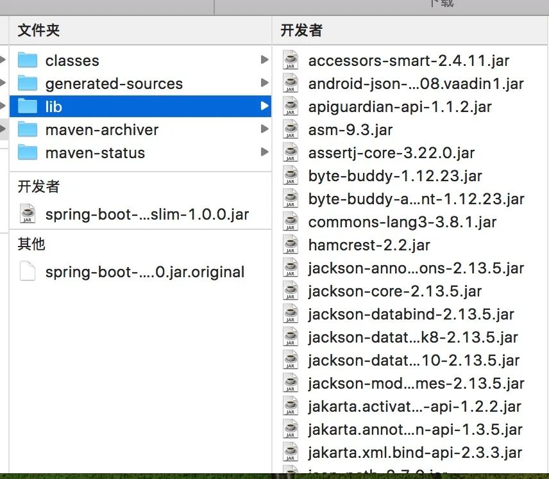Select the classes folder name
Screen dimensions: 549x479
[x=72, y=61]
